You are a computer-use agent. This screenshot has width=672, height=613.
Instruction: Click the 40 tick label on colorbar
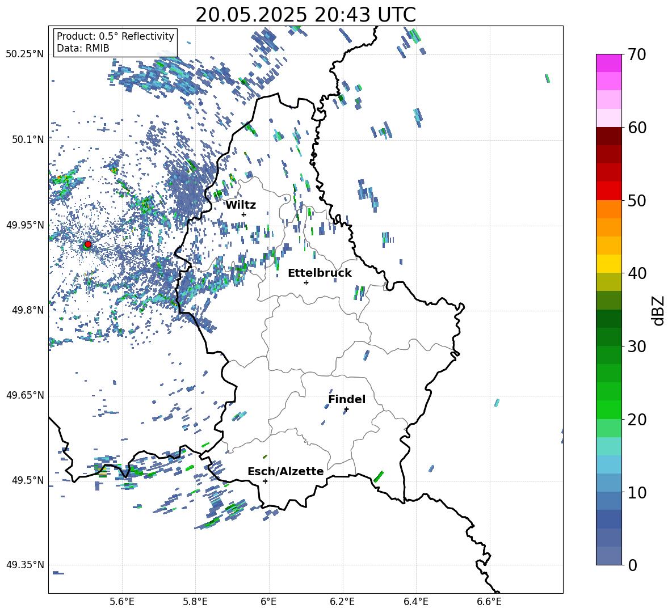[x=637, y=273]
